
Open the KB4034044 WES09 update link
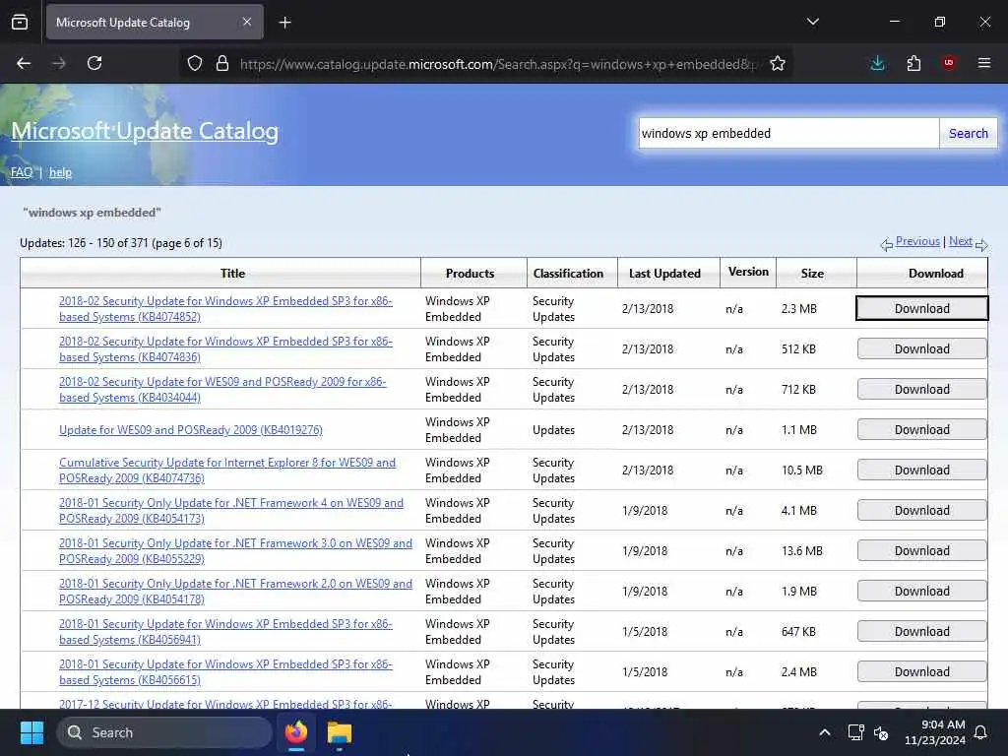pyautogui.click(x=222, y=390)
